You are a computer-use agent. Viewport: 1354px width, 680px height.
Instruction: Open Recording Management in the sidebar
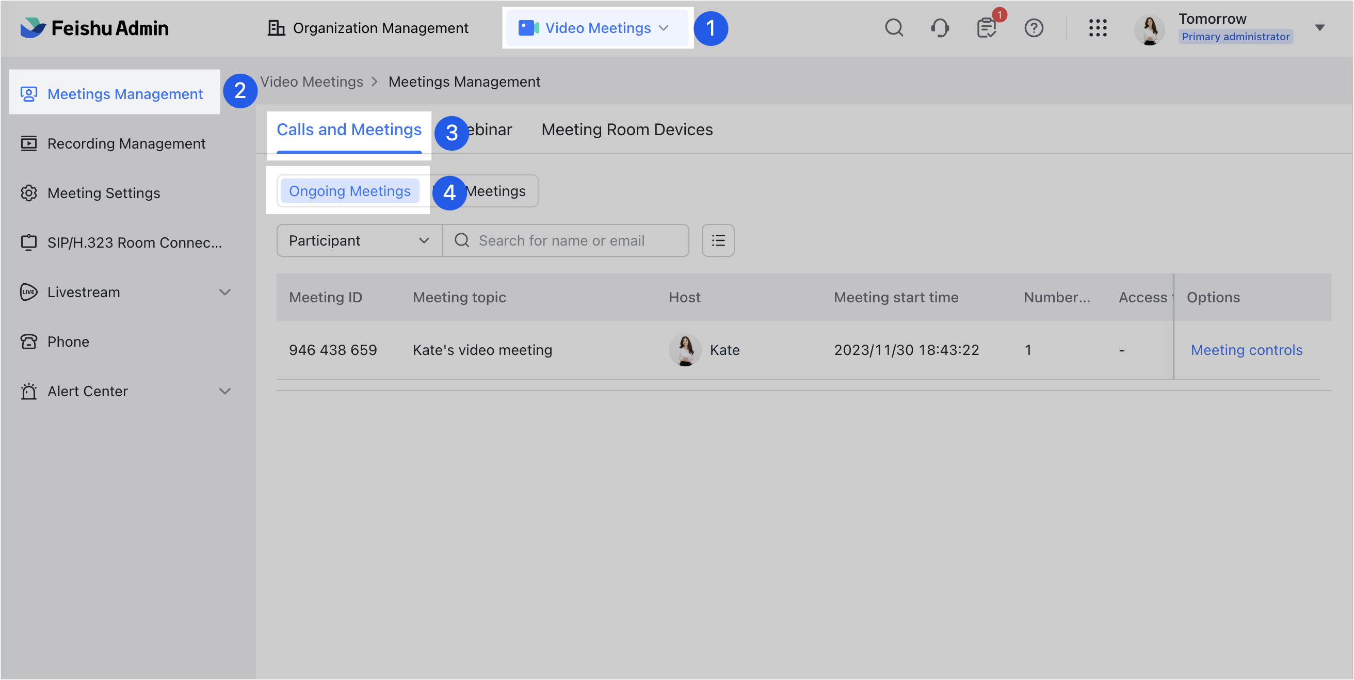[126, 143]
